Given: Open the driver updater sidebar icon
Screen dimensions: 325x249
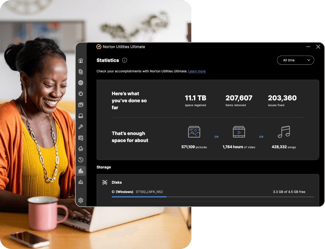Looking at the screenshot, I should pos(80,149).
